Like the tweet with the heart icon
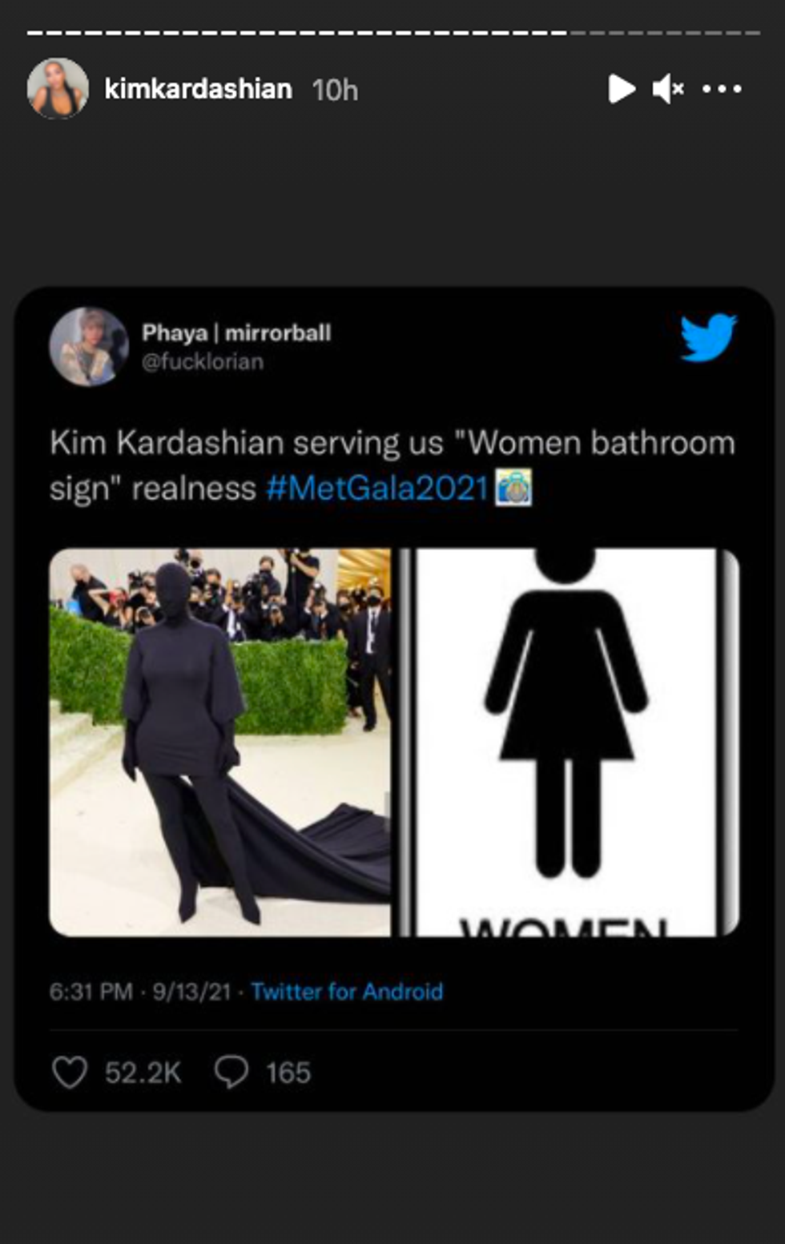Screen dimensions: 785x1244 (70, 1072)
